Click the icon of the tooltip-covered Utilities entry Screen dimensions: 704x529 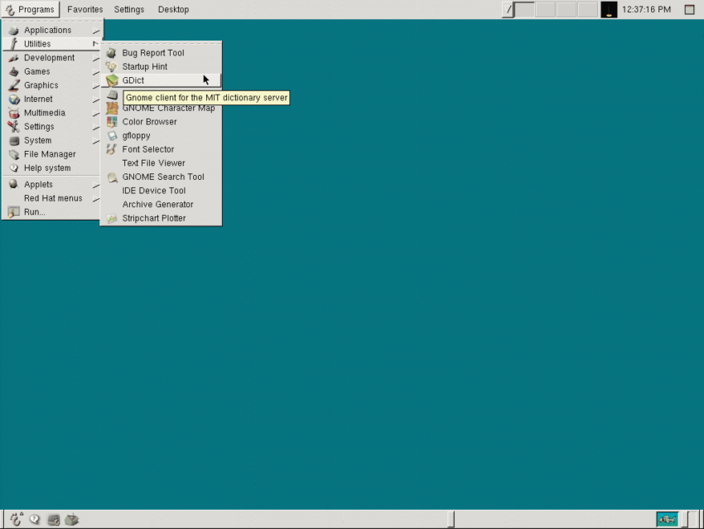(x=113, y=95)
